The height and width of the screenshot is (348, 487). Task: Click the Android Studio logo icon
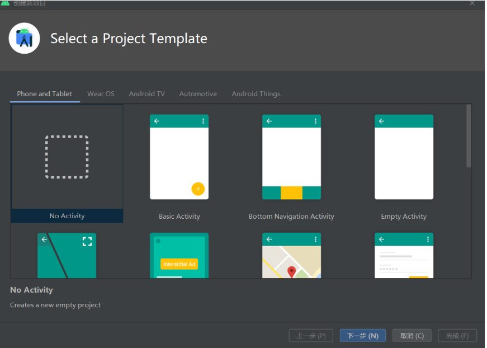24,38
